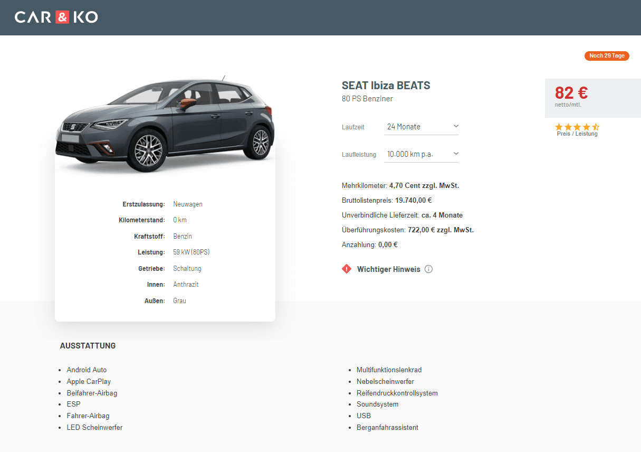Click the LED Scheinwerfer list item
The image size is (641, 452).
coord(94,428)
